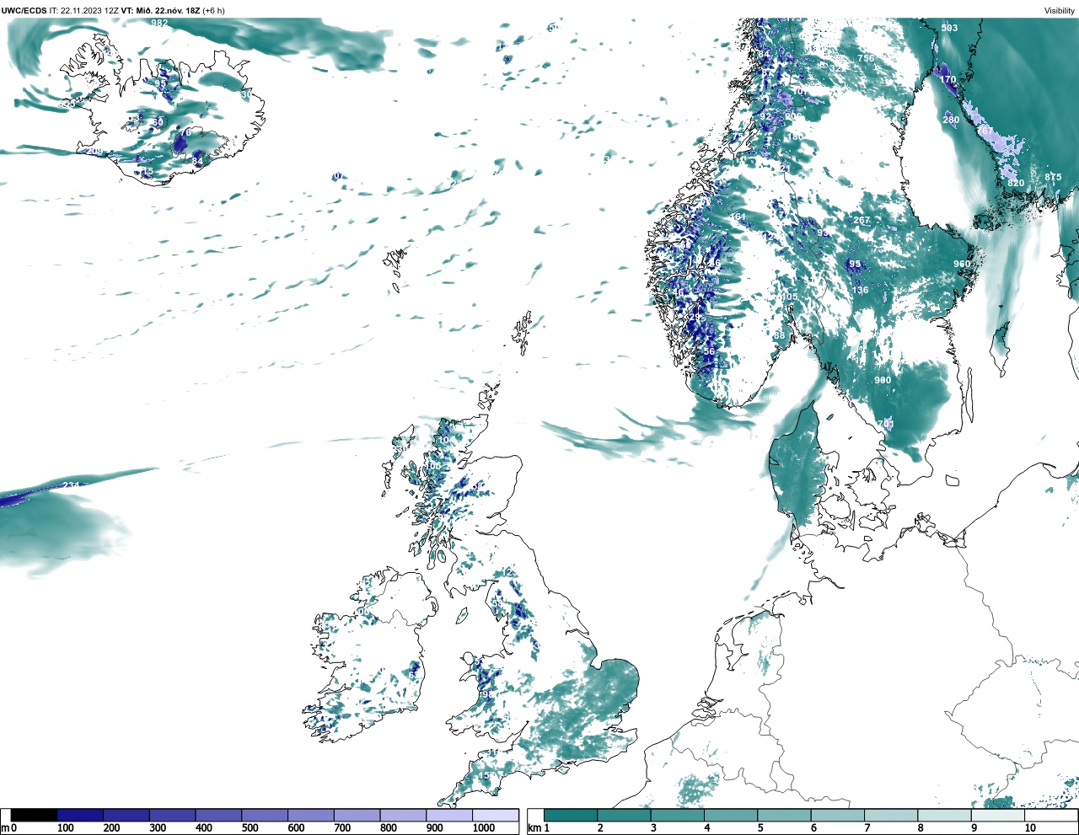
Task: Click the '503' visibility value
Action: (949, 28)
